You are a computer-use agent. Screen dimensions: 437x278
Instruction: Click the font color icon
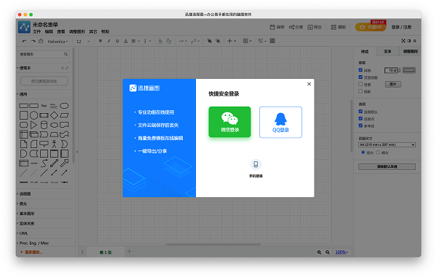pos(126,41)
